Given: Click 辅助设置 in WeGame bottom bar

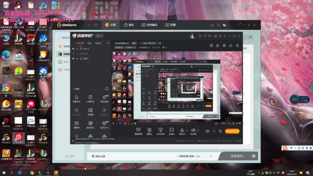Looking at the screenshot, I should tap(99, 156).
